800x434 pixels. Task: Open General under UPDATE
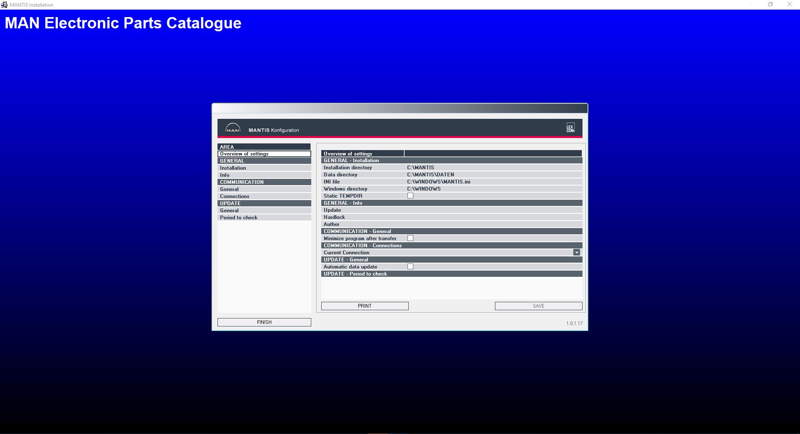tap(264, 211)
